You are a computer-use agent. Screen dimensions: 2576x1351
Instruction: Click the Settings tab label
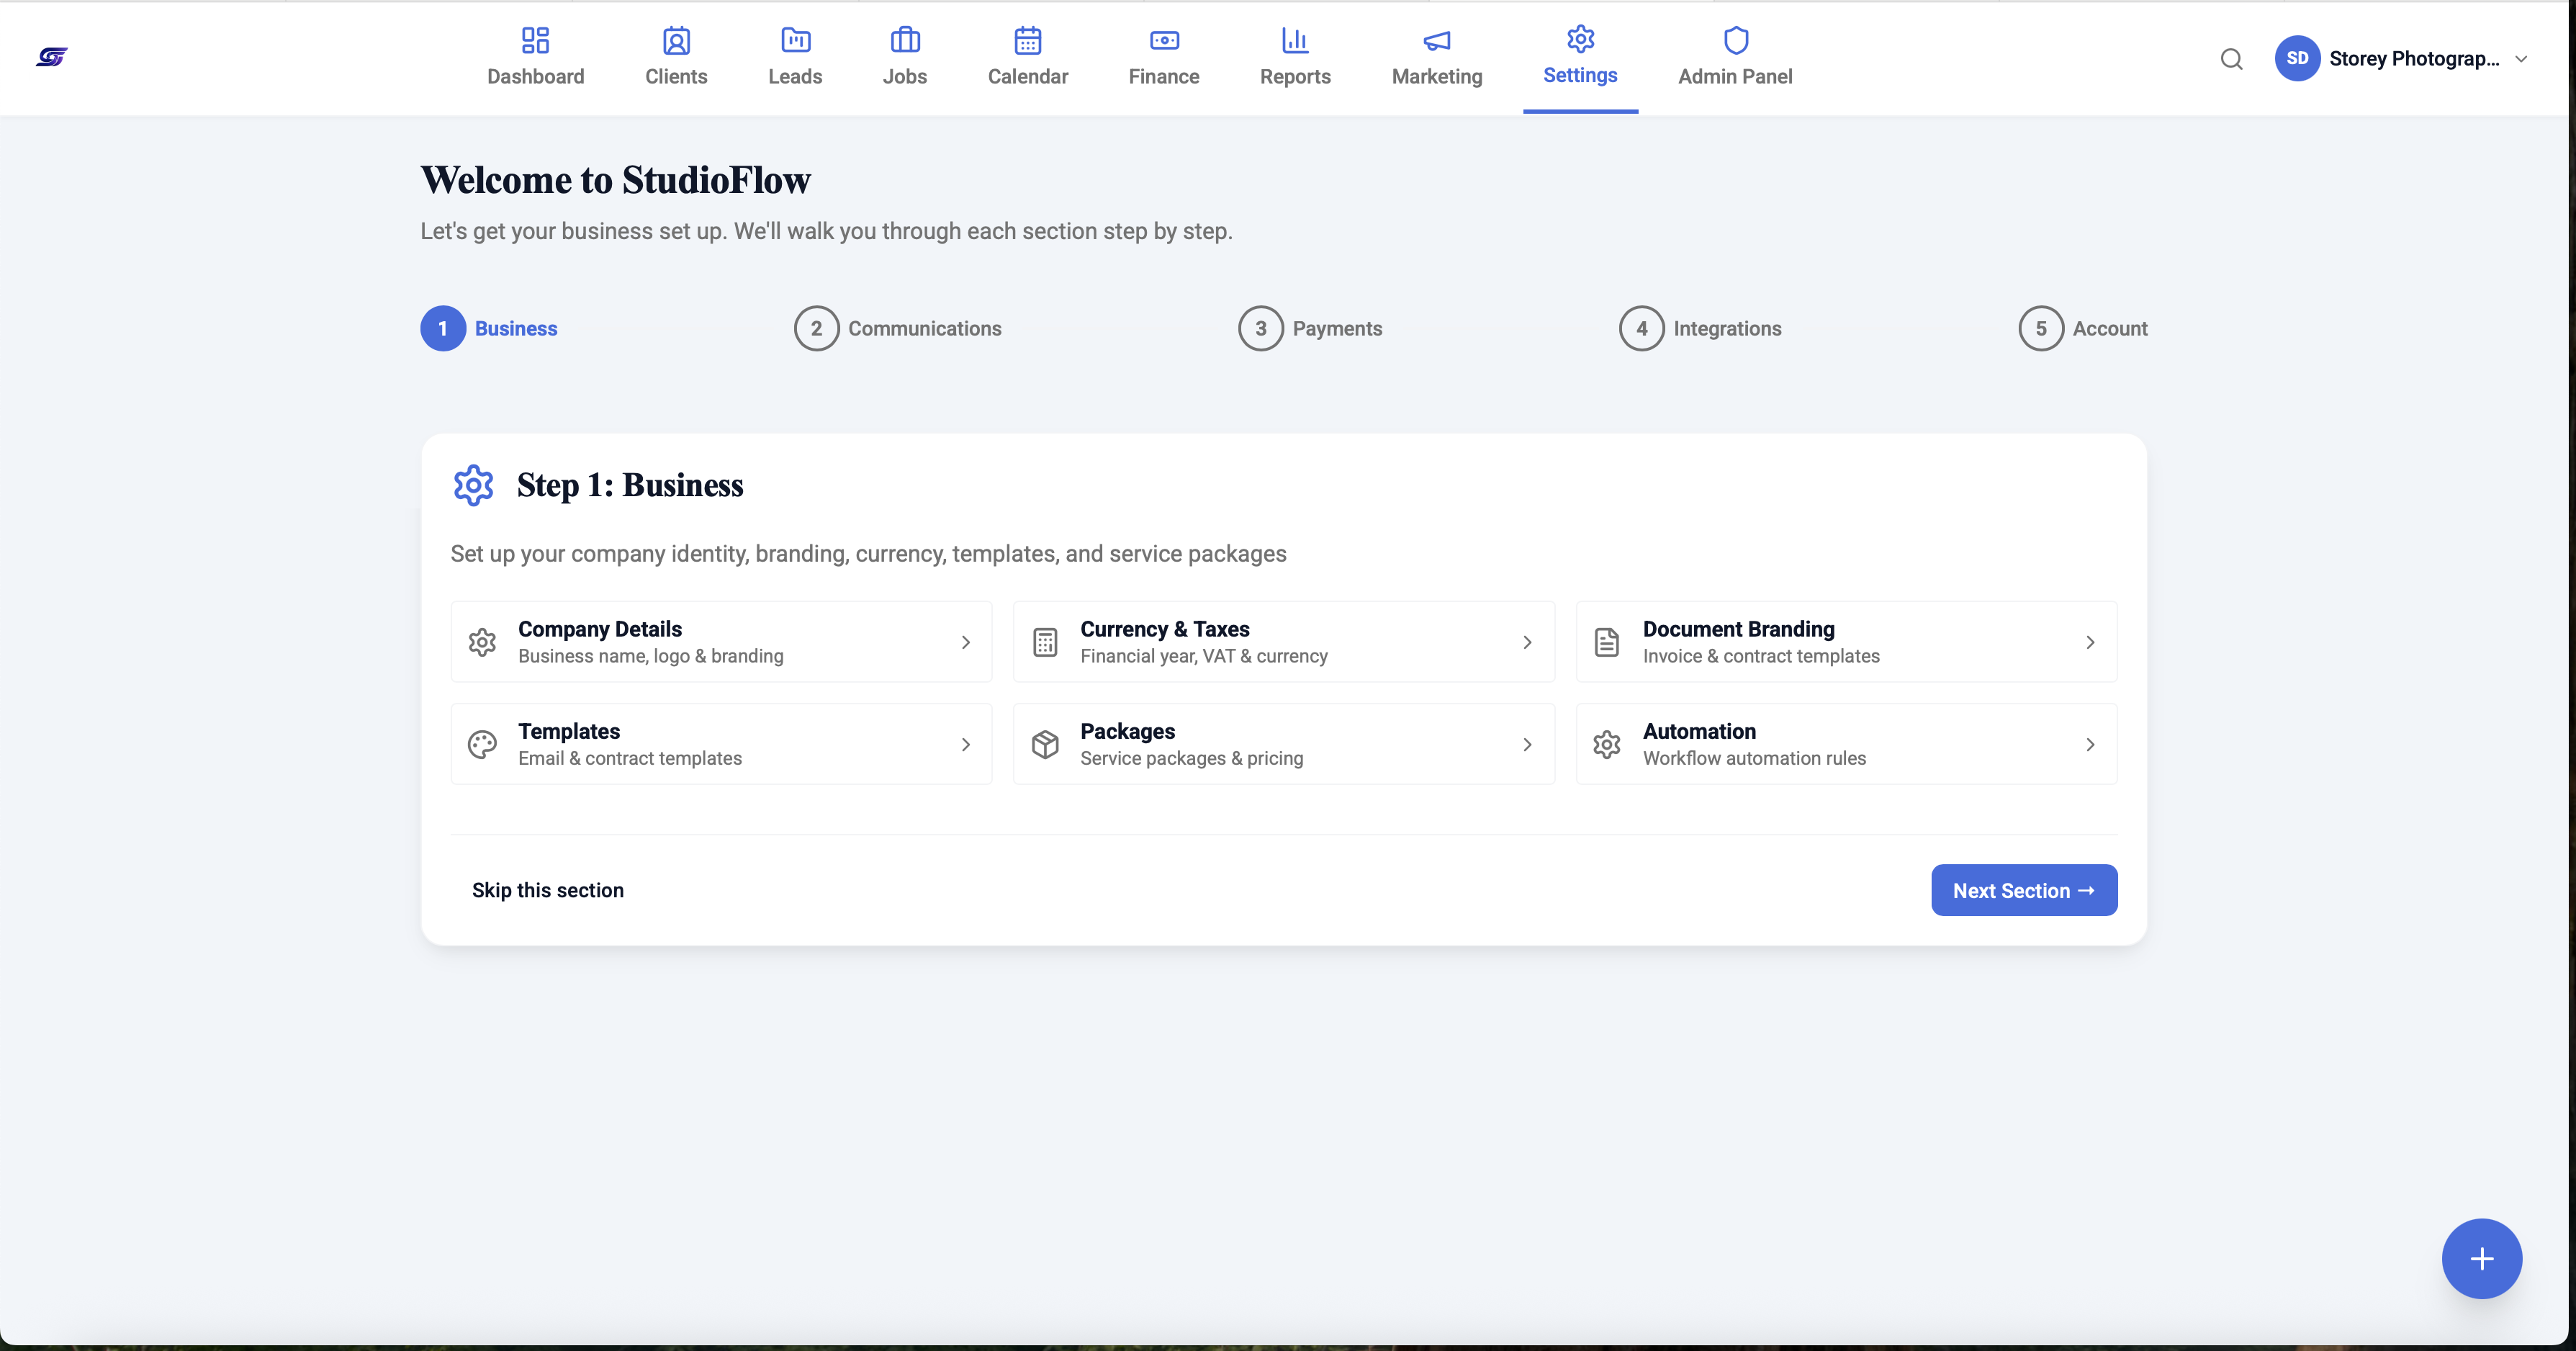(x=1580, y=75)
